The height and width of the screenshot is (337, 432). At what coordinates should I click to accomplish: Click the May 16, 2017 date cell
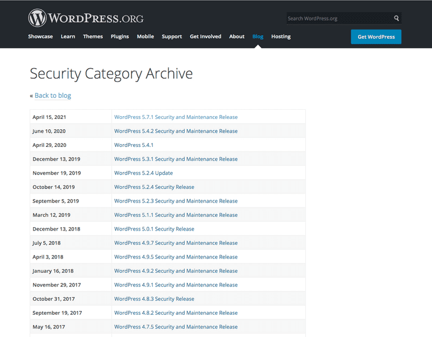(x=71, y=327)
